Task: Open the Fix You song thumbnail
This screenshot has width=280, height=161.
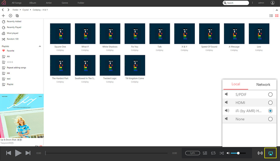Action: click(135, 34)
